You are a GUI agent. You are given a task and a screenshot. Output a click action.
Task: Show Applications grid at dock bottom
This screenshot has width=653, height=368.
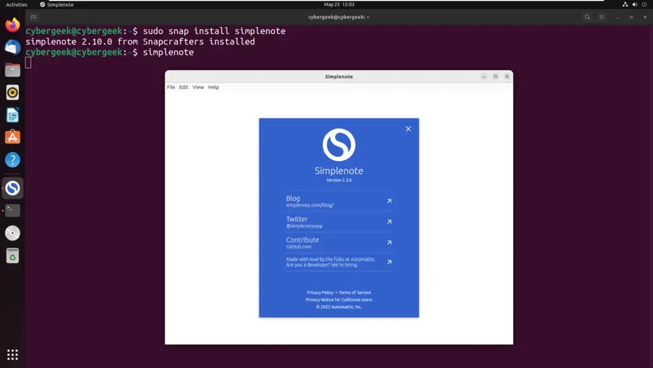pos(12,355)
